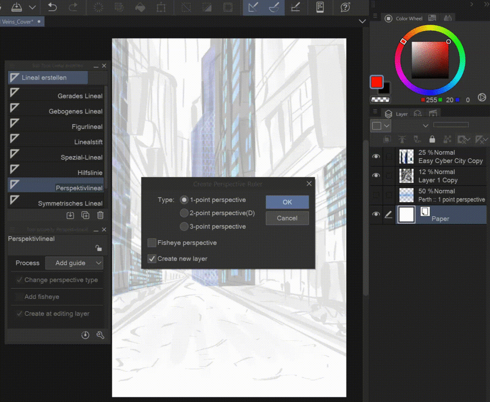Click the Undo arrow in the toolbar
Screen dimensions: 490x402
tap(52, 7)
